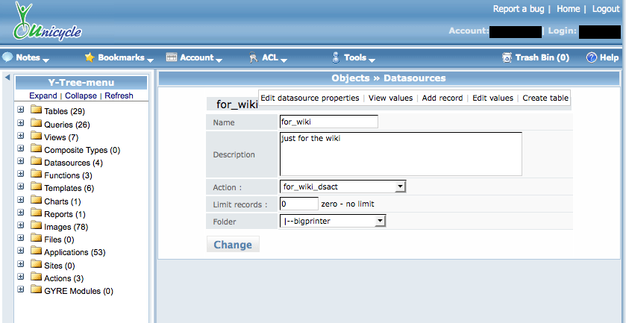This screenshot has width=626, height=323.
Task: Click the Create table tab
Action: pyautogui.click(x=545, y=98)
